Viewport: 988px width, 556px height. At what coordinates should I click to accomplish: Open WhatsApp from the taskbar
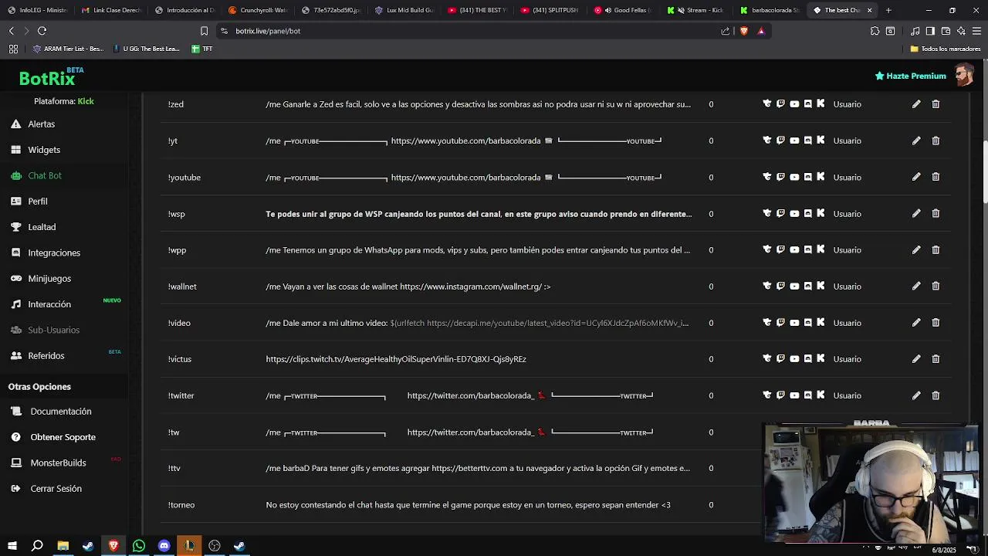click(139, 546)
